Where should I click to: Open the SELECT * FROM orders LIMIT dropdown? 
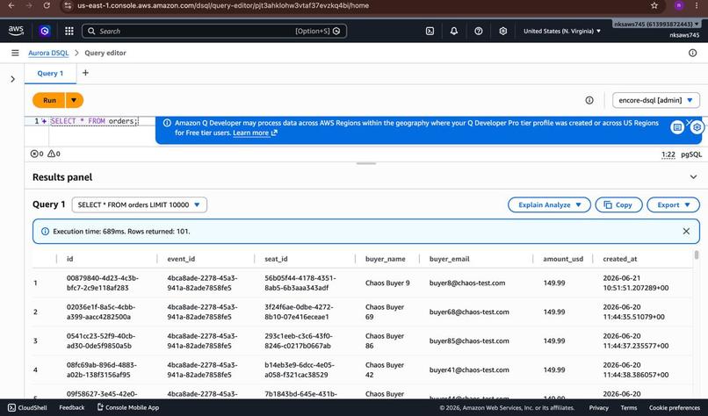[x=139, y=204]
